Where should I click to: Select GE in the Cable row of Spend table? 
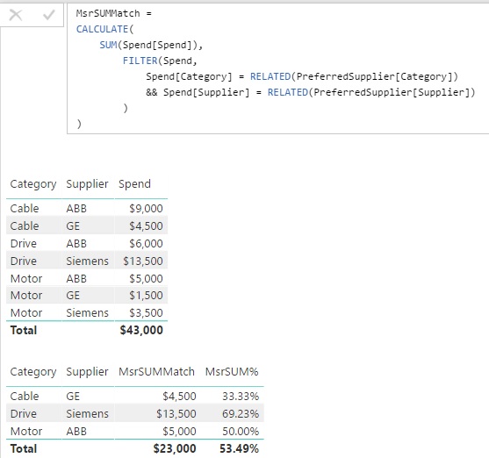pyautogui.click(x=73, y=225)
